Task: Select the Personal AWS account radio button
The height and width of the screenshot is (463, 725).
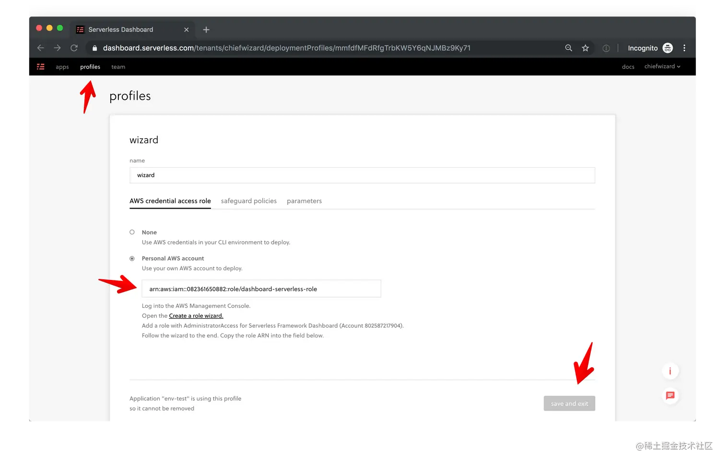Action: 132,258
